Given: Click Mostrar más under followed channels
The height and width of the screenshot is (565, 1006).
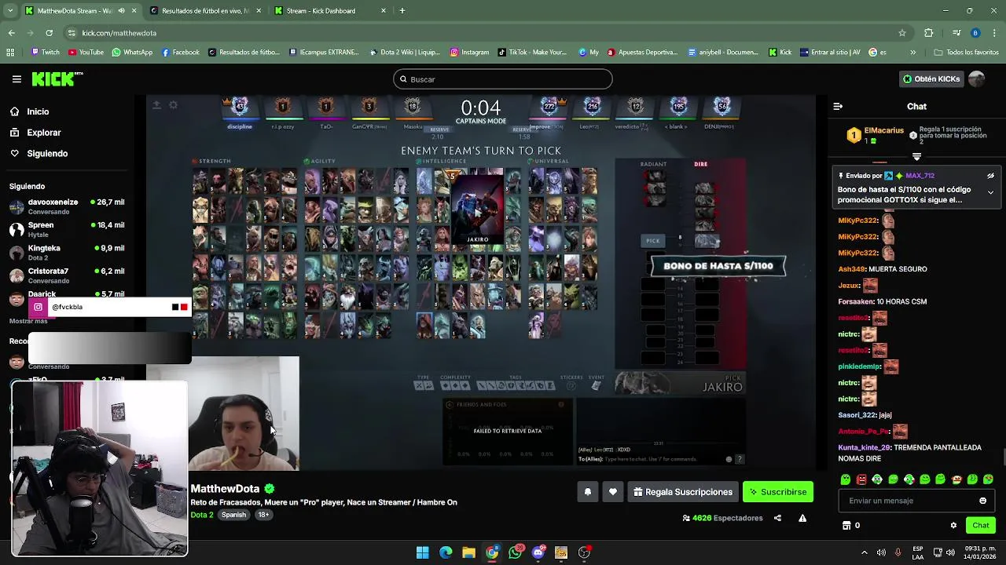Looking at the screenshot, I should tap(28, 321).
